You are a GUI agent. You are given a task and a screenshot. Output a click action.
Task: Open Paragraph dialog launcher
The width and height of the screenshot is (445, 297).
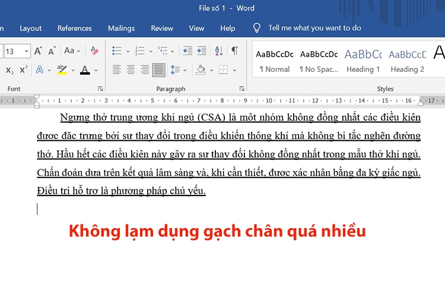(x=242, y=89)
